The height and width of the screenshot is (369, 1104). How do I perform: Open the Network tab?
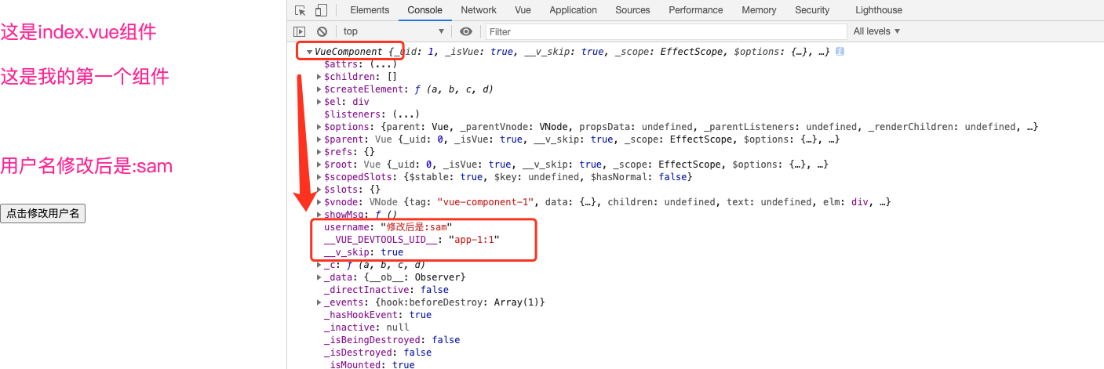(479, 10)
